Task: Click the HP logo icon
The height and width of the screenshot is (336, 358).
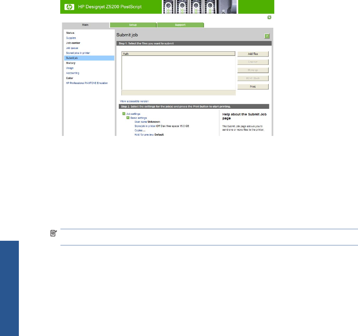Action: (69, 7)
